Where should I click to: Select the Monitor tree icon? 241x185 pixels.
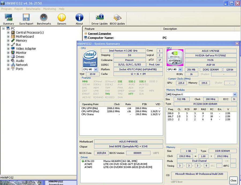coord(13,53)
